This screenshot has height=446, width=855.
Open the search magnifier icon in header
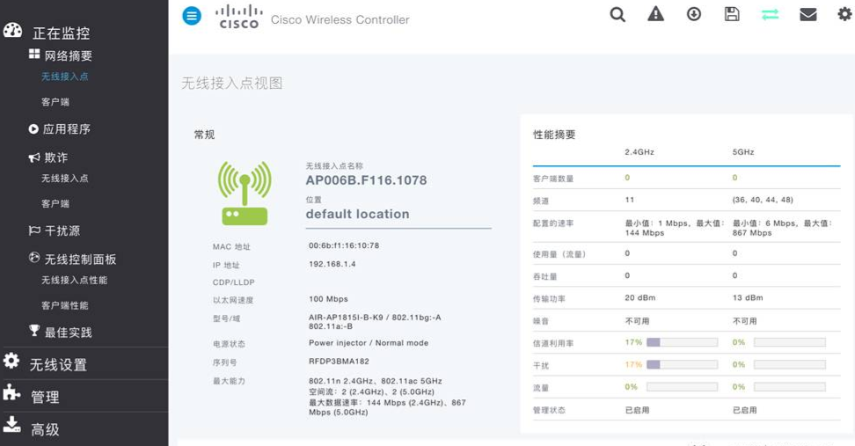pyautogui.click(x=617, y=14)
